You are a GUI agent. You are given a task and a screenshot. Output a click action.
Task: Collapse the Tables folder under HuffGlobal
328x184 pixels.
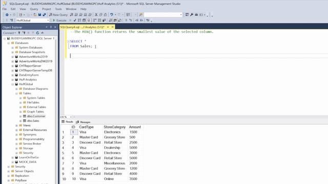tap(16, 94)
